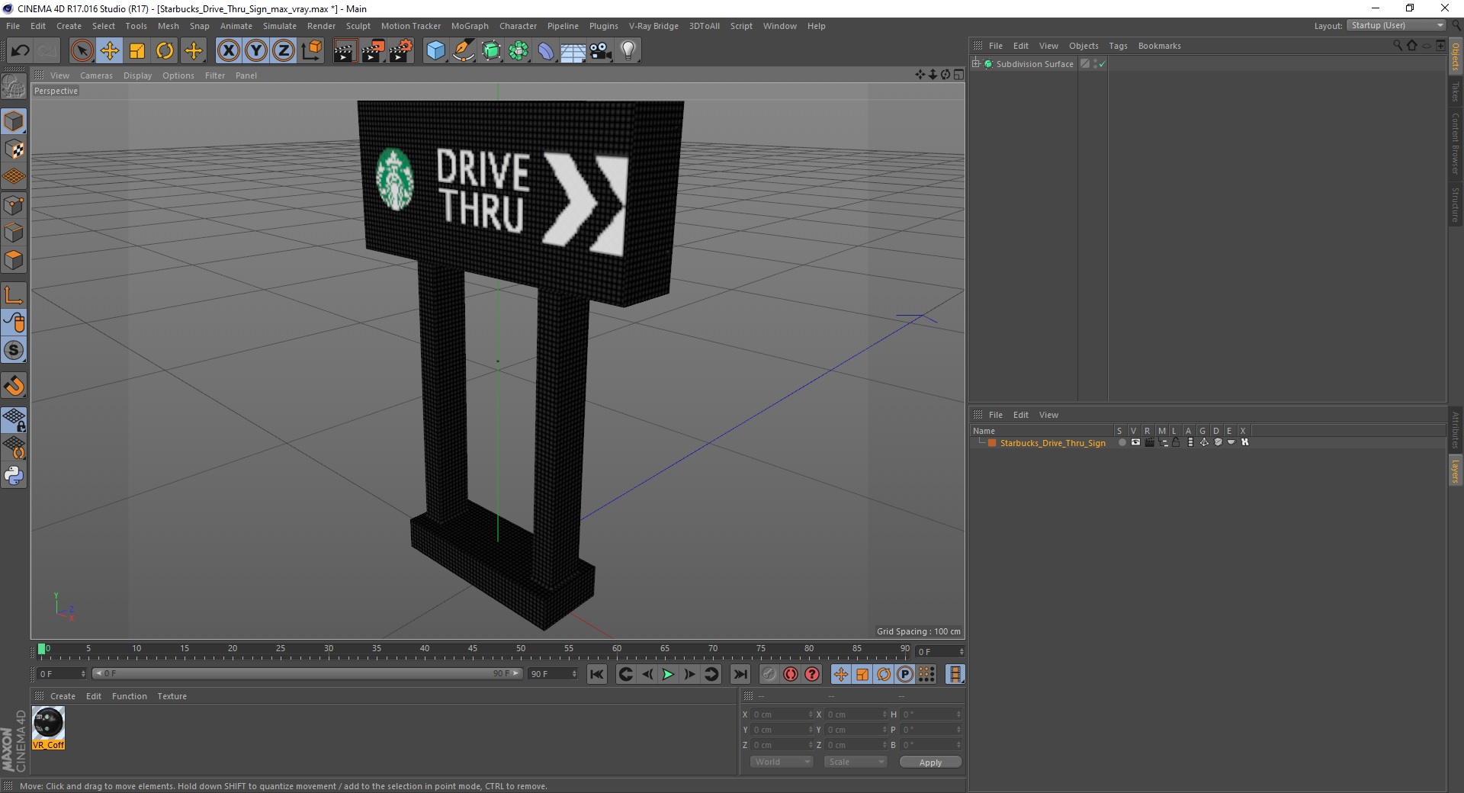1464x793 pixels.
Task: Go to end of animation
Action: point(740,674)
